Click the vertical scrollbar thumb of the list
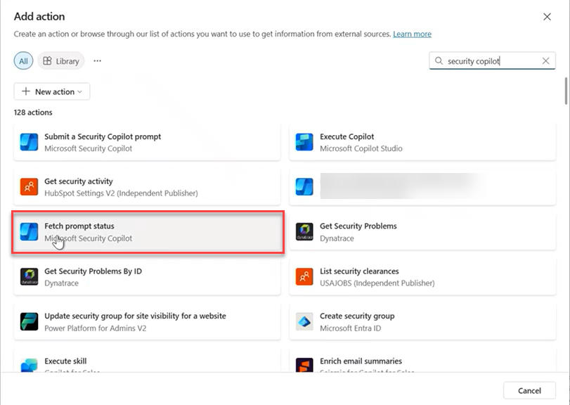 tap(566, 91)
